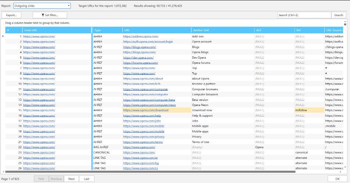The image size is (350, 183).
Task: Select the highlighted nofollow Rel cell
Action: 309,110
